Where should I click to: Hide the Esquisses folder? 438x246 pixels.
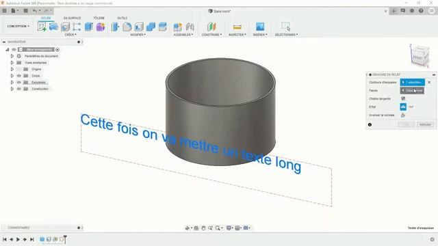point(19,82)
